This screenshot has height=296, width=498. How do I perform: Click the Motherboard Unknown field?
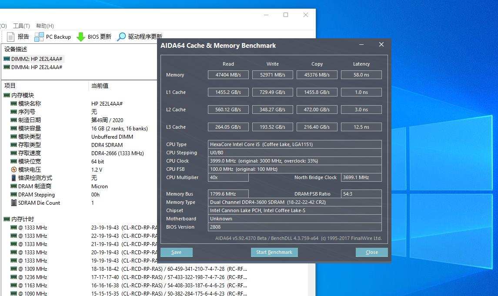point(295,219)
